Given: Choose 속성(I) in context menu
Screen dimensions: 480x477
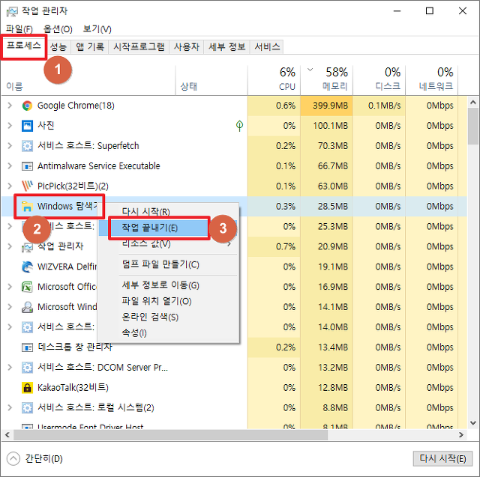Looking at the screenshot, I should pyautogui.click(x=168, y=332).
